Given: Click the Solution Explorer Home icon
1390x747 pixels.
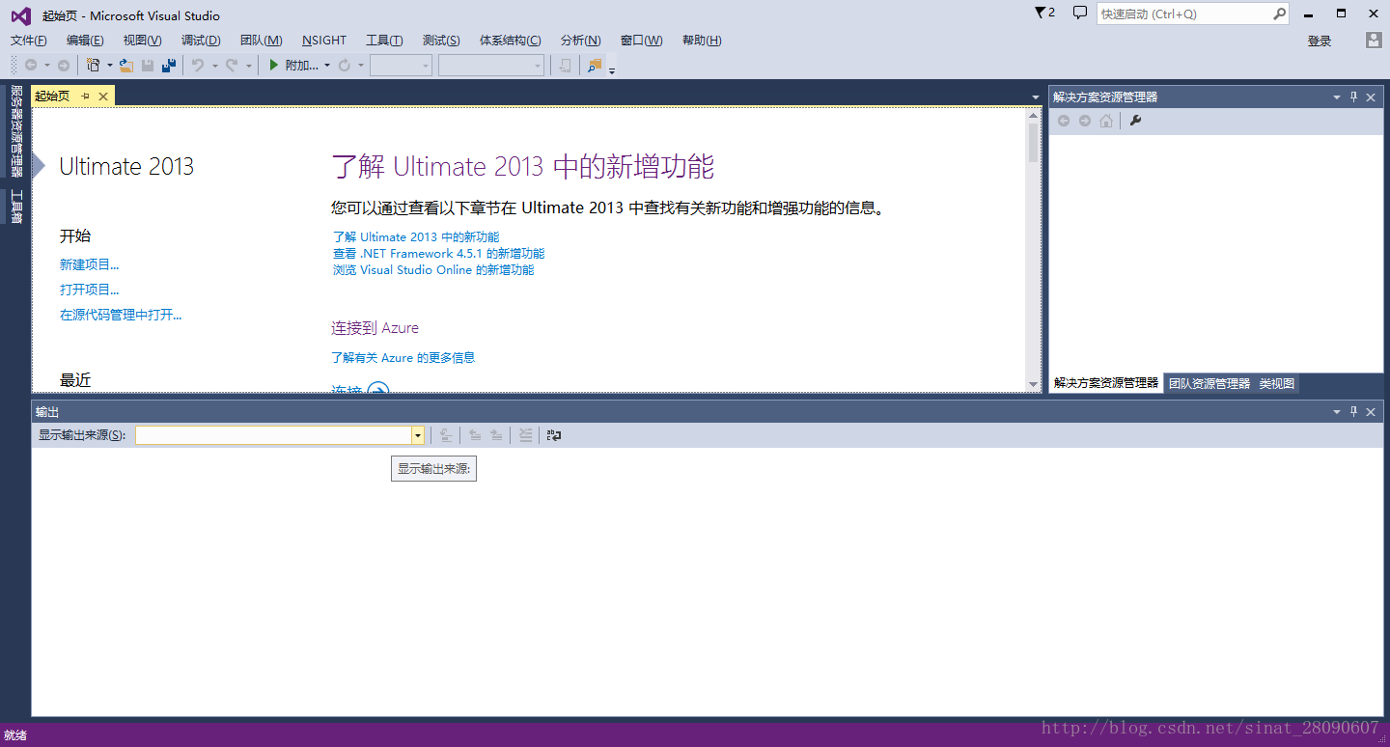Looking at the screenshot, I should [1106, 121].
